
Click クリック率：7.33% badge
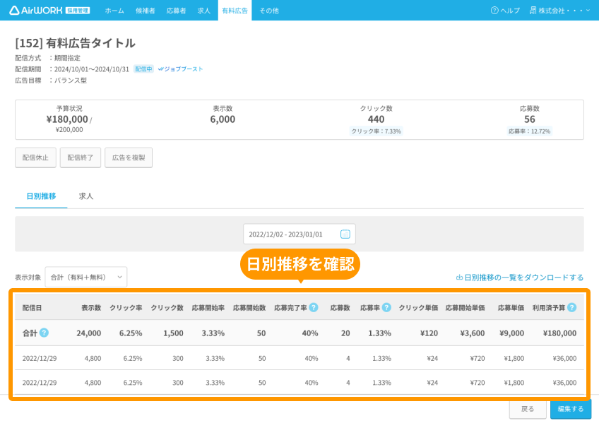point(376,131)
